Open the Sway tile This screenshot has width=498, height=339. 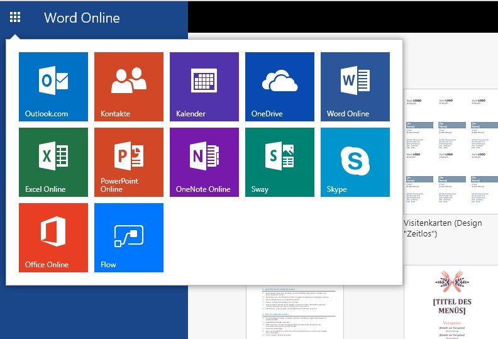coord(280,162)
